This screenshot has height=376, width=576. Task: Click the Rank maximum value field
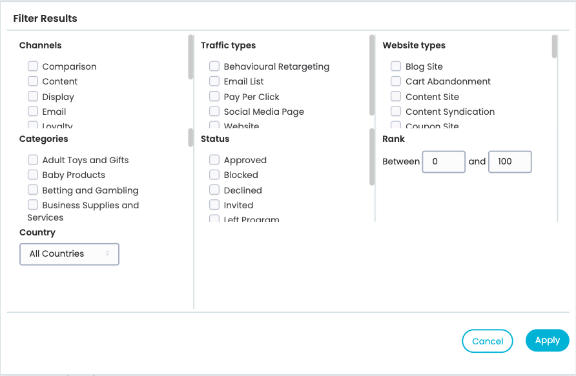(510, 162)
